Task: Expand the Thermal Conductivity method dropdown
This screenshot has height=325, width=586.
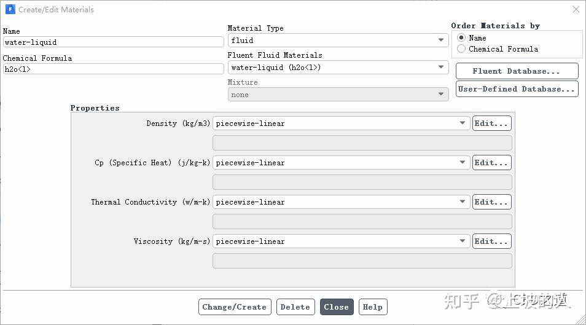Action: point(341,202)
